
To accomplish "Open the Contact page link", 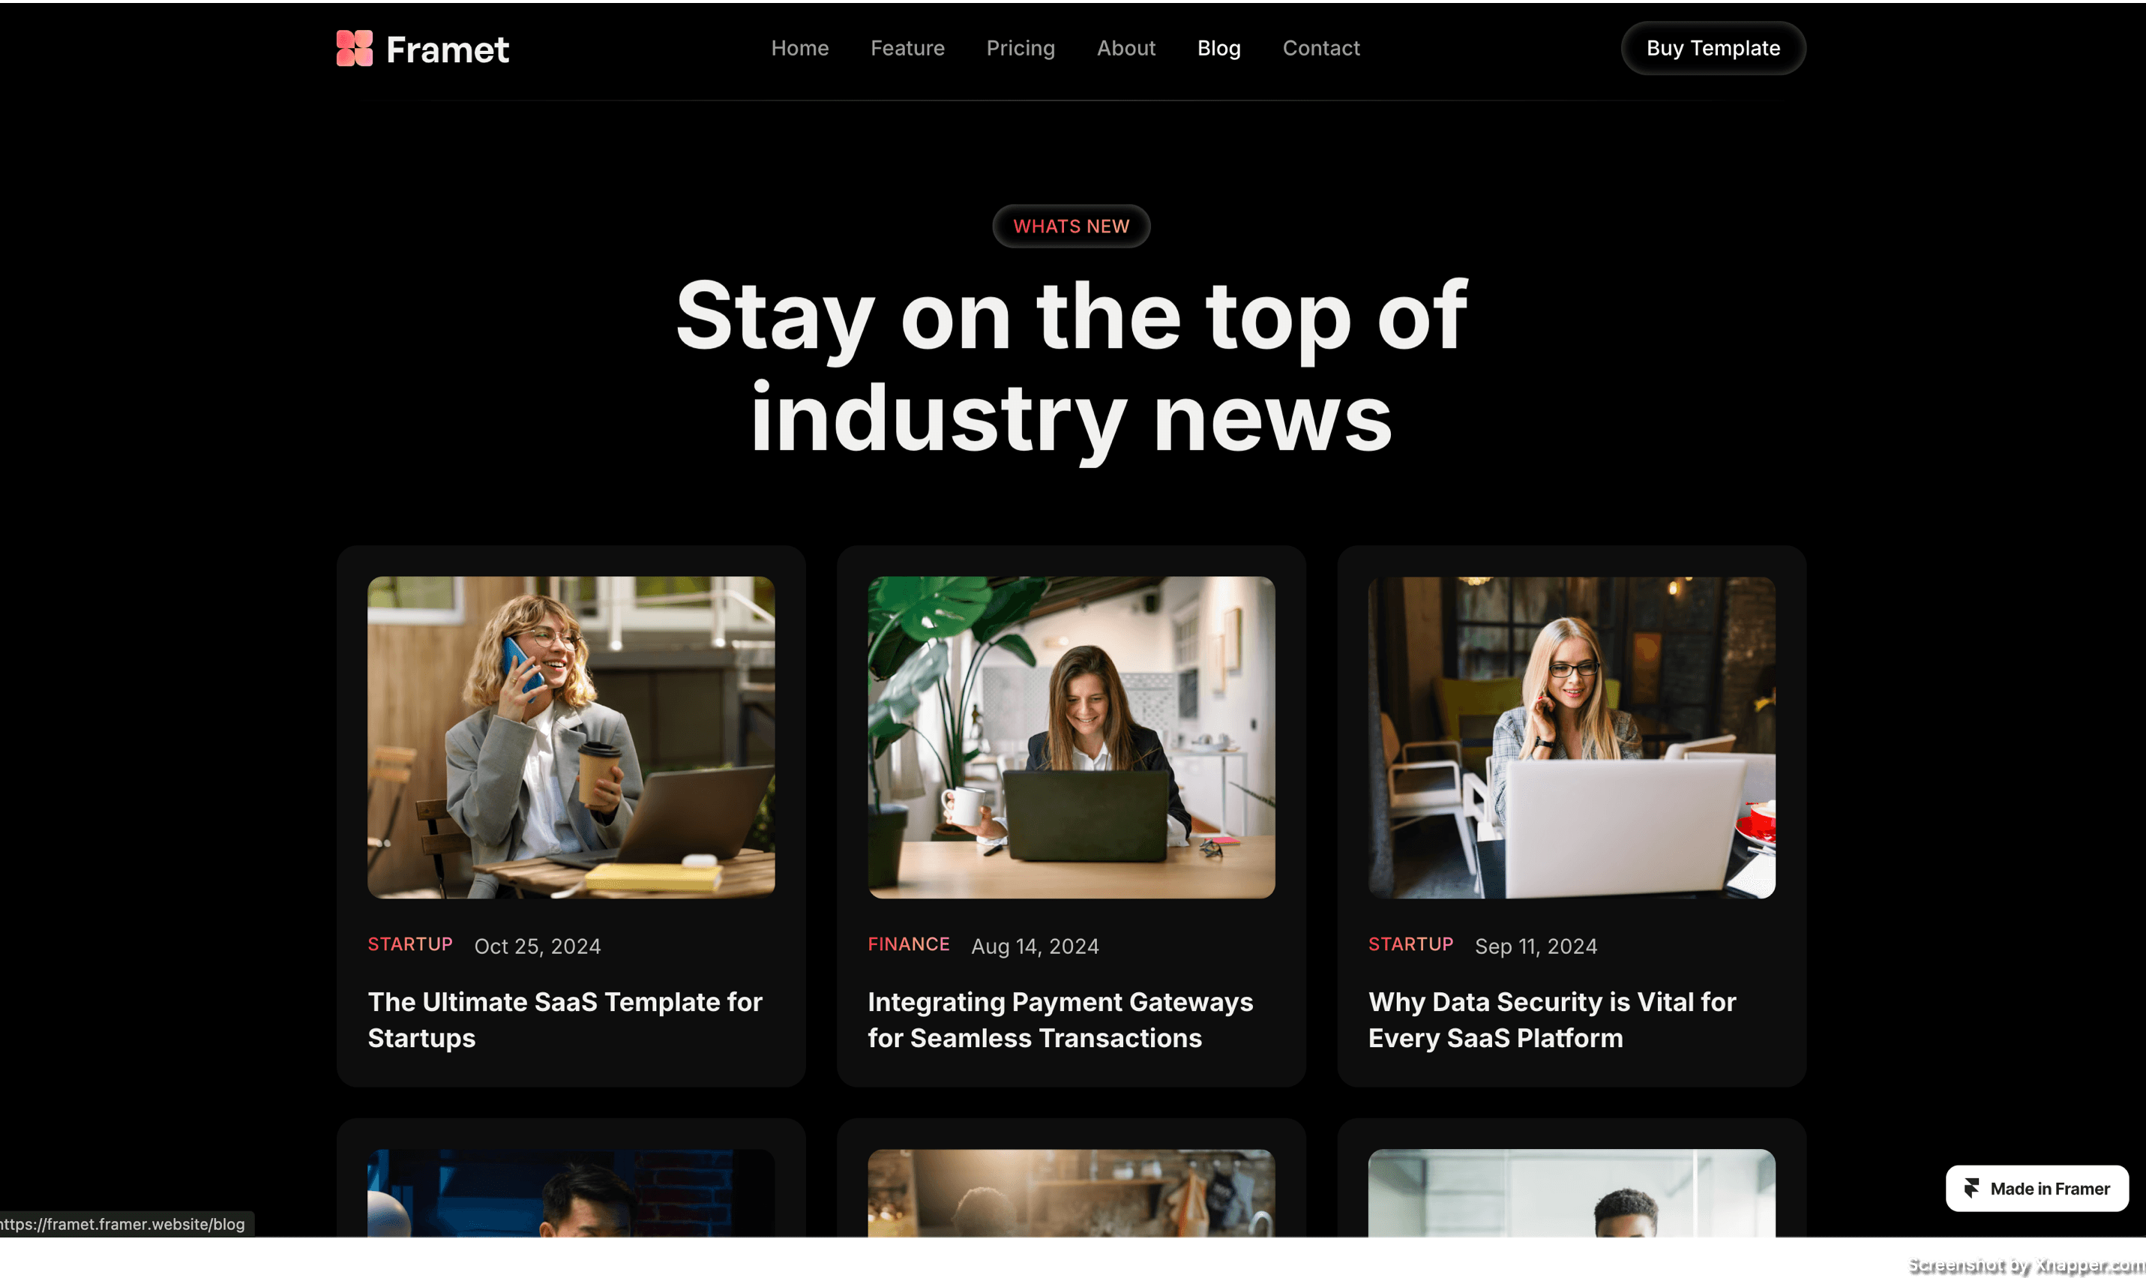I will 1320,48.
